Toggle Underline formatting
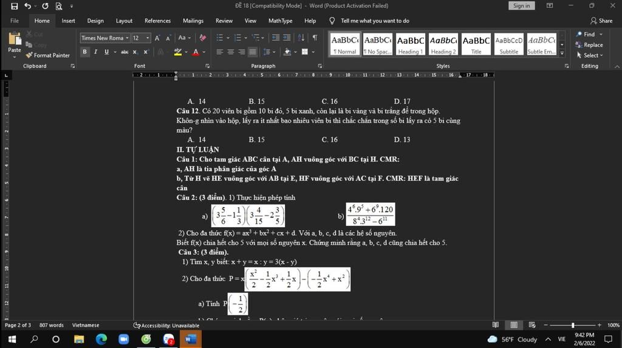The width and height of the screenshot is (622, 348). (x=106, y=52)
